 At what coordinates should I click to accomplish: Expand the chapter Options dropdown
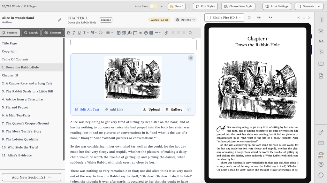186,20
